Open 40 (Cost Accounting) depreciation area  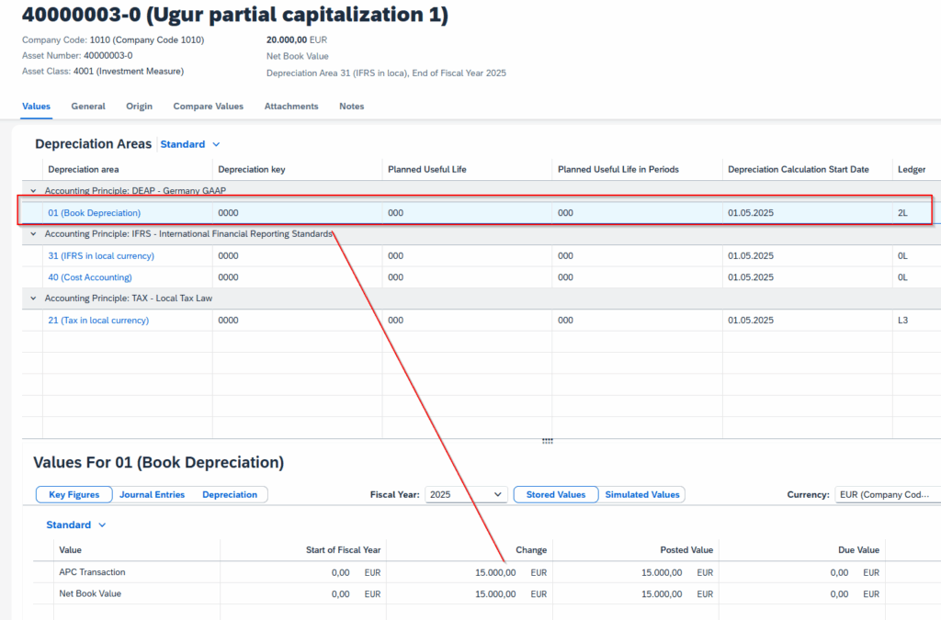(89, 277)
